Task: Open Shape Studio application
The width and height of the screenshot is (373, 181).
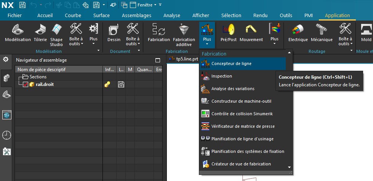Action: (x=56, y=35)
